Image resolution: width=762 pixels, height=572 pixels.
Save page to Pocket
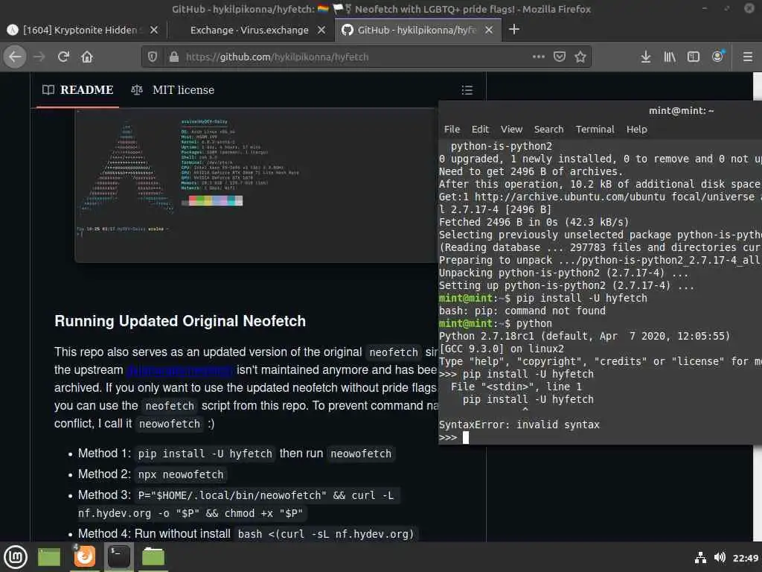coord(560,57)
